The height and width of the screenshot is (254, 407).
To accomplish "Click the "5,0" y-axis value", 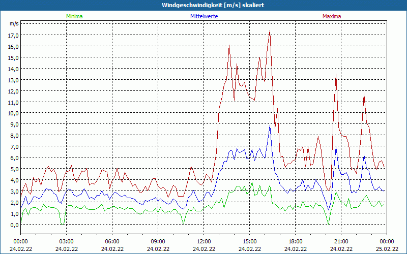I will [x=15, y=169].
